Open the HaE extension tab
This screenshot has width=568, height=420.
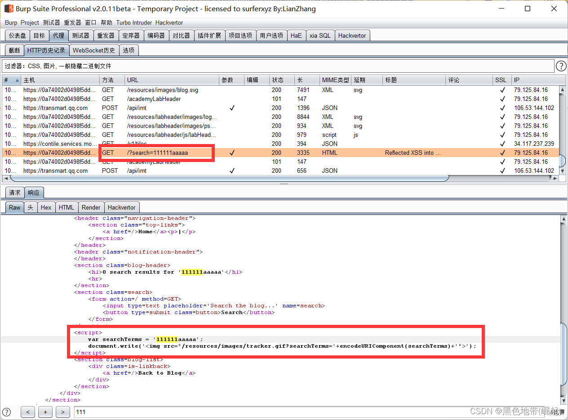pos(297,35)
